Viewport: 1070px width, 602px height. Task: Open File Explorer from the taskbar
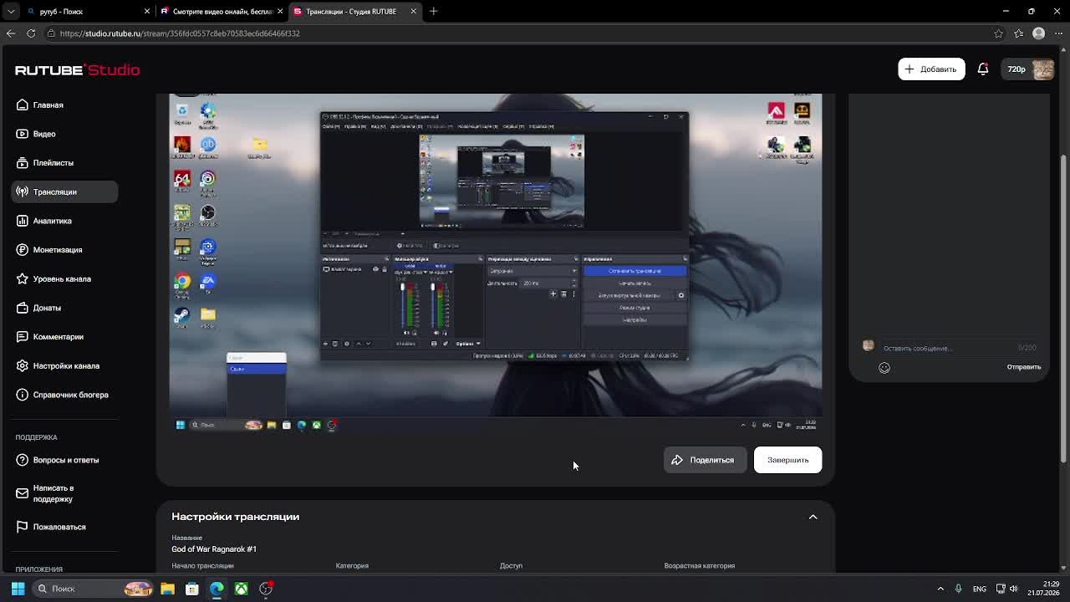[x=167, y=589]
